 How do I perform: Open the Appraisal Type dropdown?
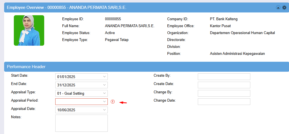(104, 93)
